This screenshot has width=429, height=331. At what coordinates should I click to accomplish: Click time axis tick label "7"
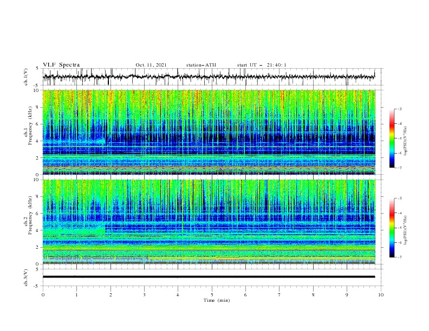(x=279, y=295)
